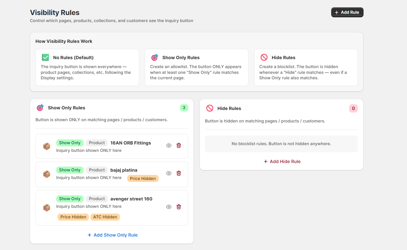Click the ATC Hidden badge
This screenshot has width=407, height=250.
105,217
